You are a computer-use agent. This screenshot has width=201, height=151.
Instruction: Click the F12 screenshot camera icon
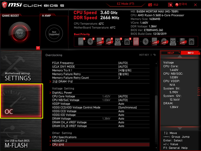tap(150, 5)
